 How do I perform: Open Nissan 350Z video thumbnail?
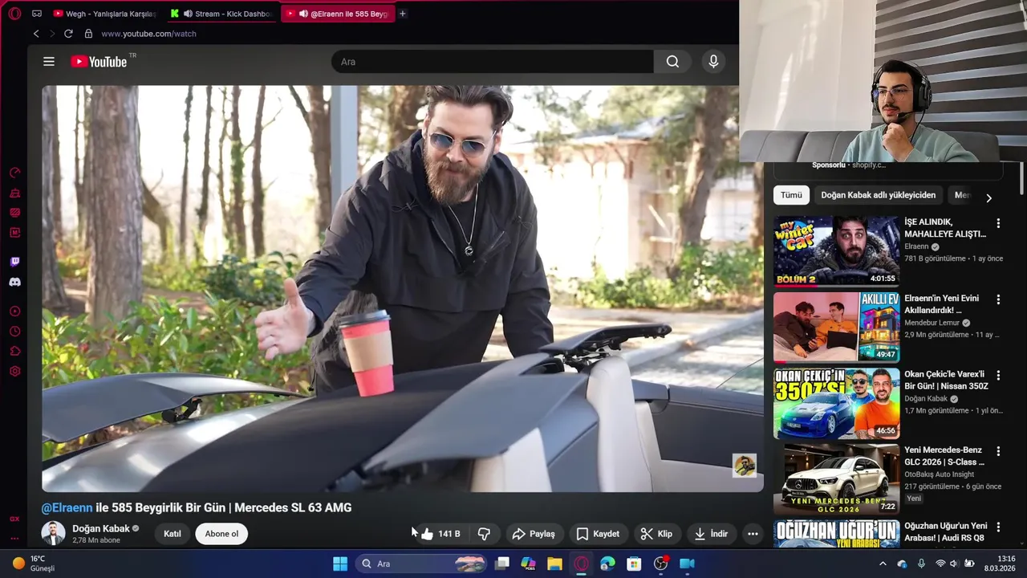836,403
